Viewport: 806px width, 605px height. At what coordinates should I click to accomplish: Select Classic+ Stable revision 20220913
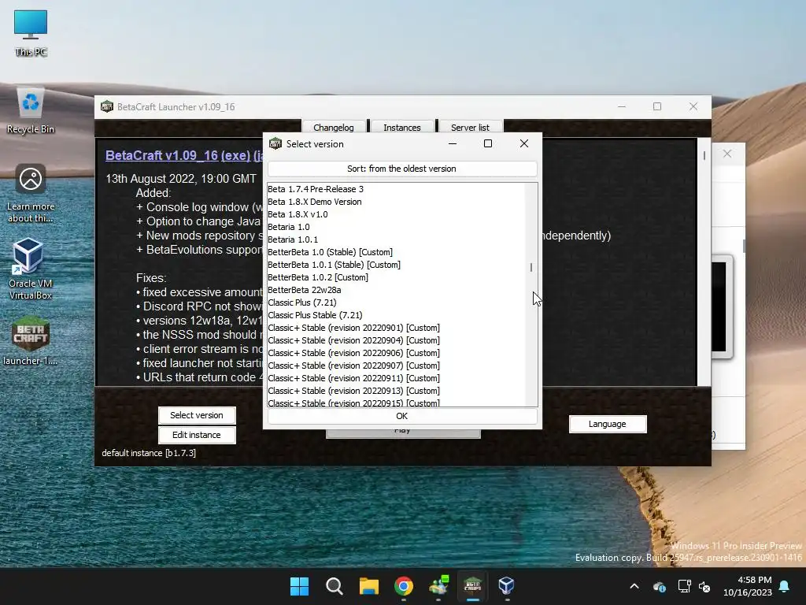point(396,391)
